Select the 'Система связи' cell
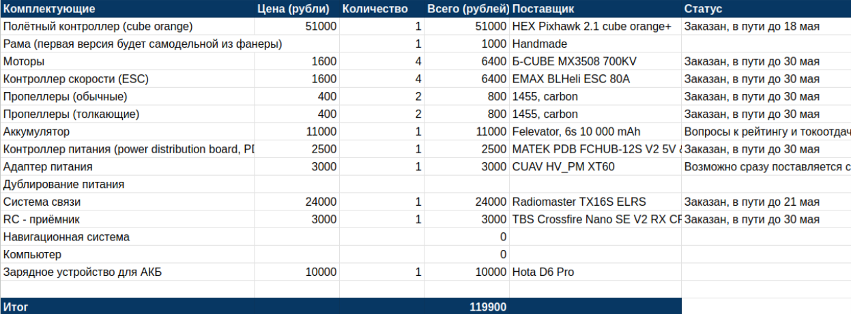The image size is (851, 314). pos(127,202)
